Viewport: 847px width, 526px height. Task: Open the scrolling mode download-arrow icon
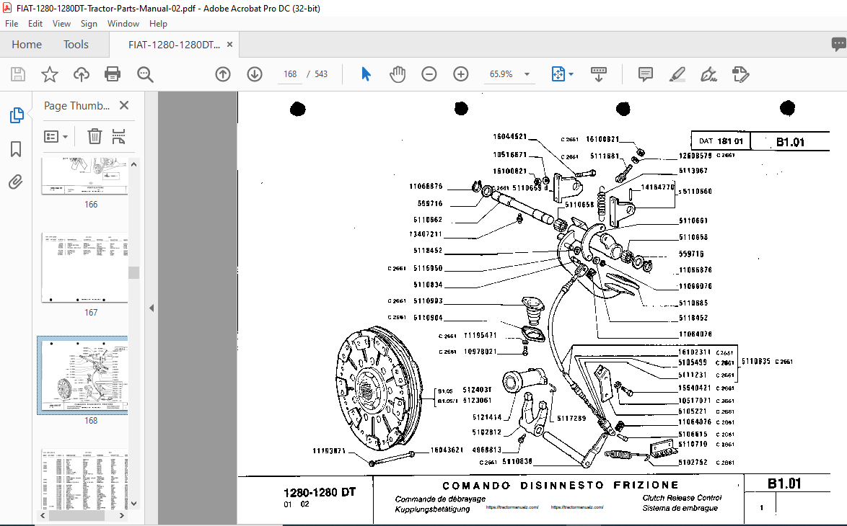[x=599, y=74]
